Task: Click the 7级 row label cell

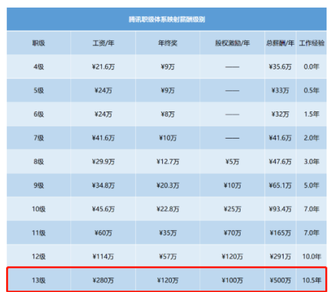Action: 39,138
